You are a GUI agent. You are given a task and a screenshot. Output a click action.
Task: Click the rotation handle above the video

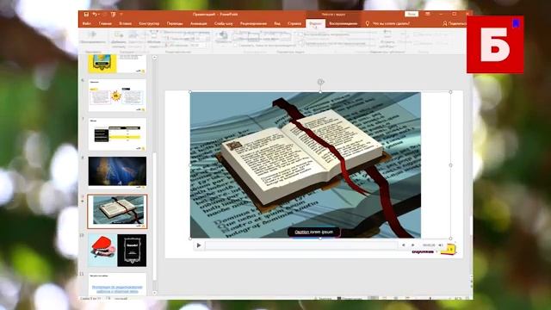320,82
